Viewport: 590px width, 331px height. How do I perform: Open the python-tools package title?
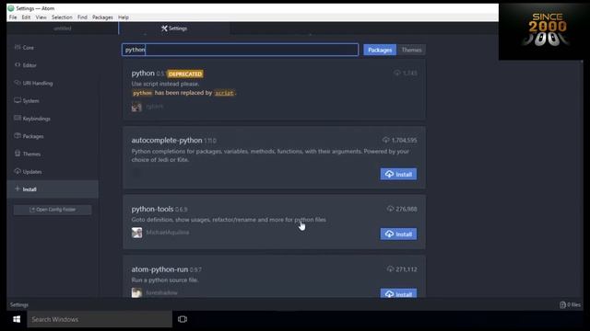click(x=152, y=209)
